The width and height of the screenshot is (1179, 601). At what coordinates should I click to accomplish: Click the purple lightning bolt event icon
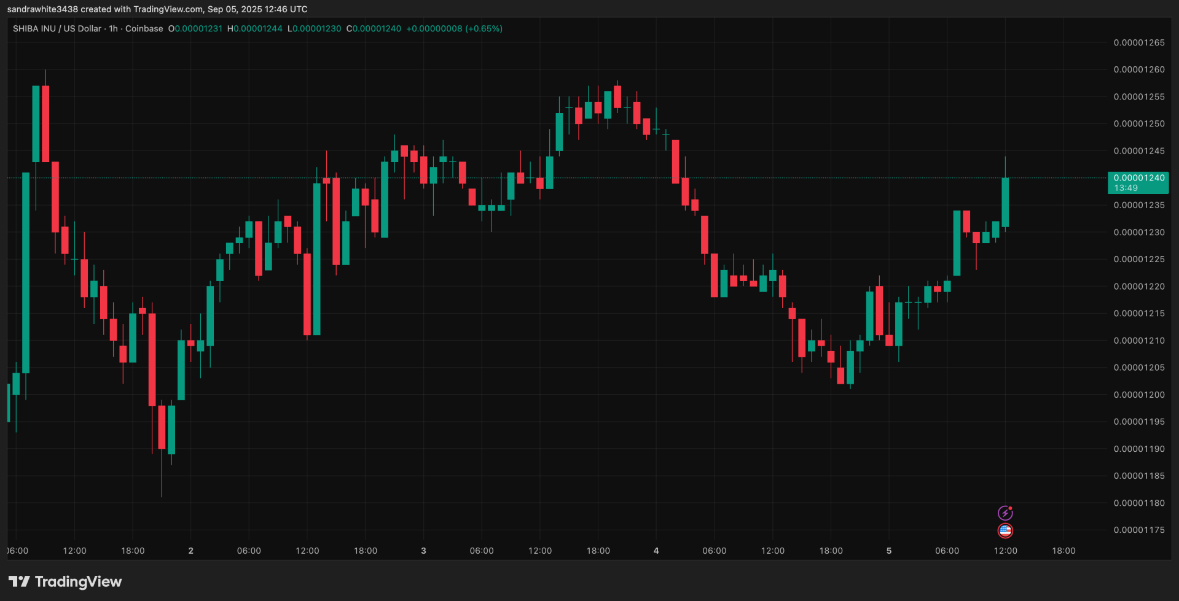[1005, 513]
